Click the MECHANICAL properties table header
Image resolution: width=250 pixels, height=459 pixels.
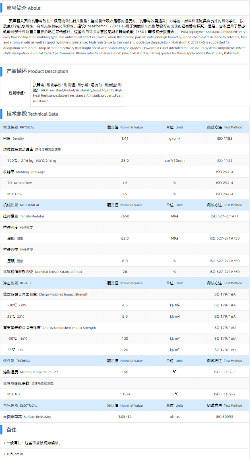pos(21,205)
